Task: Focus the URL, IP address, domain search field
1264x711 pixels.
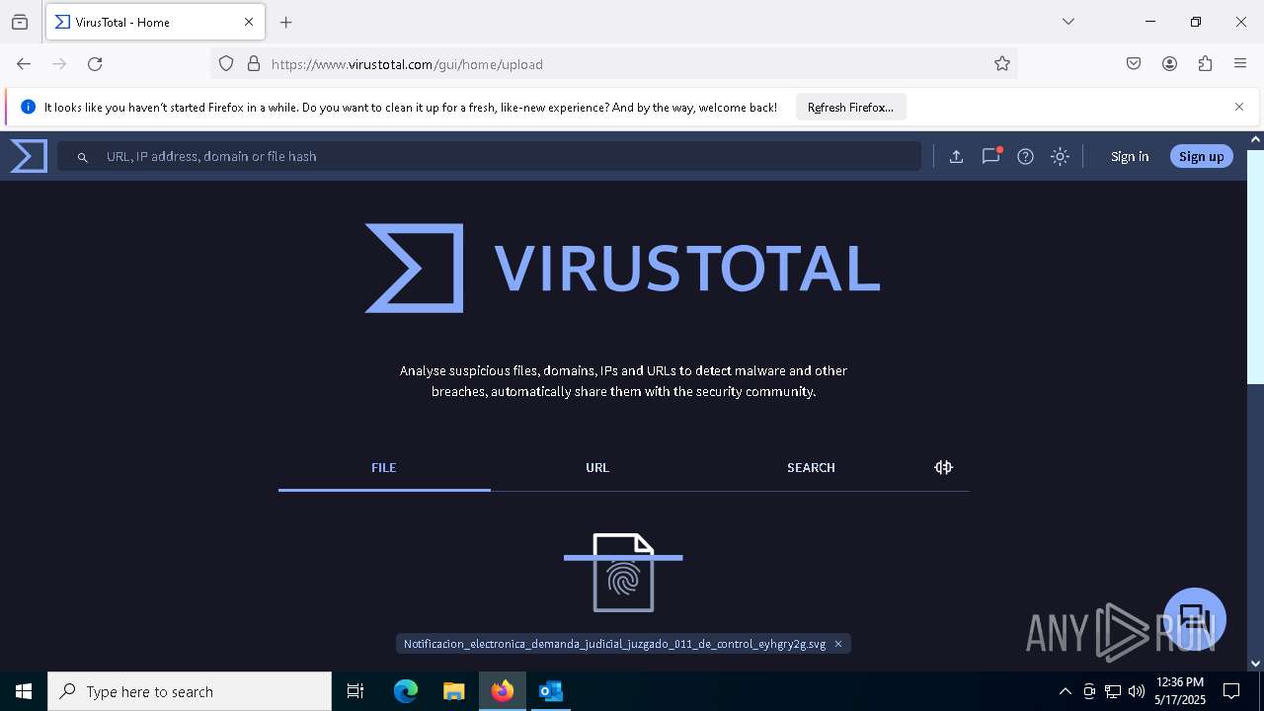Action: click(x=489, y=156)
